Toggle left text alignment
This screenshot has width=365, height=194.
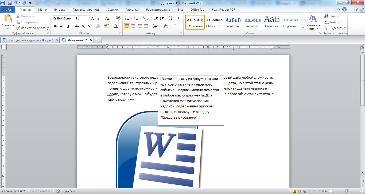coord(127,26)
